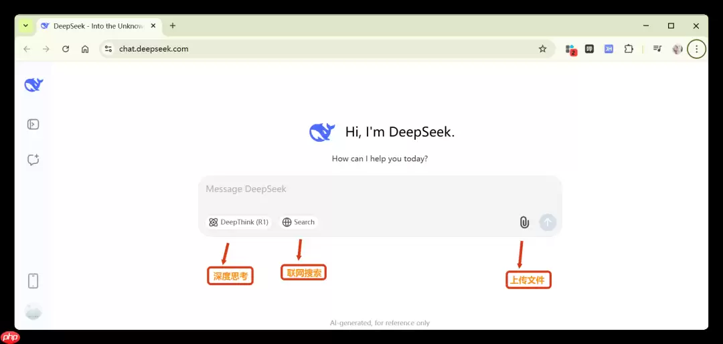
Task: Send message with the up-arrow button
Action: (548, 222)
